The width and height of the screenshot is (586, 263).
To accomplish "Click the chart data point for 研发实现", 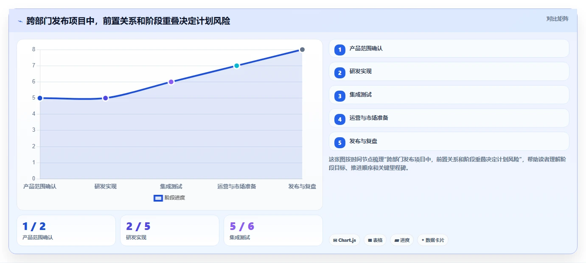I will coord(106,98).
